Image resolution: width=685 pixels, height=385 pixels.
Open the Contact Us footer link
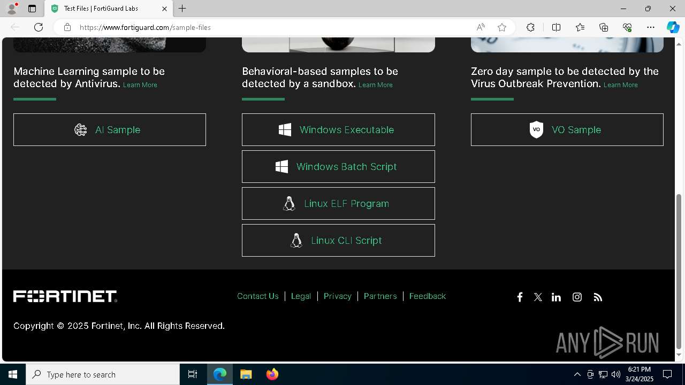tap(258, 296)
